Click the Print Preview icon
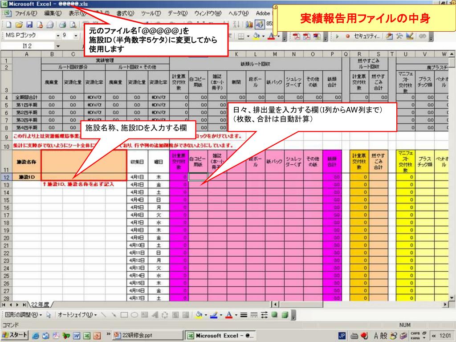 (x=73, y=25)
